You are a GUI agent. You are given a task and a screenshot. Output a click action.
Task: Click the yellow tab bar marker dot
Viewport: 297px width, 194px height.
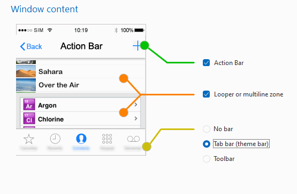tap(147, 147)
